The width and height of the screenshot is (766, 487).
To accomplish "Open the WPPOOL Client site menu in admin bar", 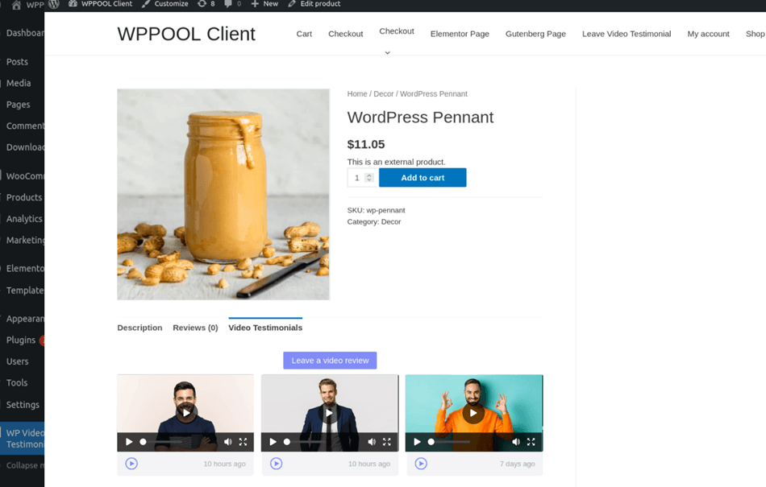I will pos(101,4).
